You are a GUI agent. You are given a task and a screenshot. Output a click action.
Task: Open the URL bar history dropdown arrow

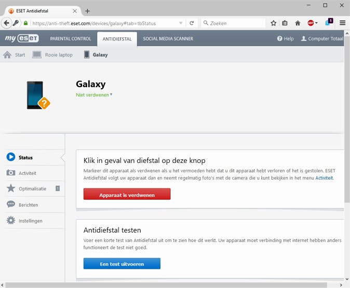click(x=181, y=23)
